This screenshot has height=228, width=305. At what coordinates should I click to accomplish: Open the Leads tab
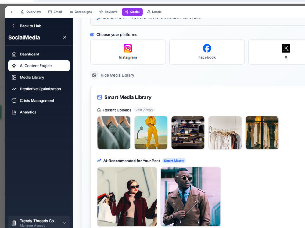[154, 12]
